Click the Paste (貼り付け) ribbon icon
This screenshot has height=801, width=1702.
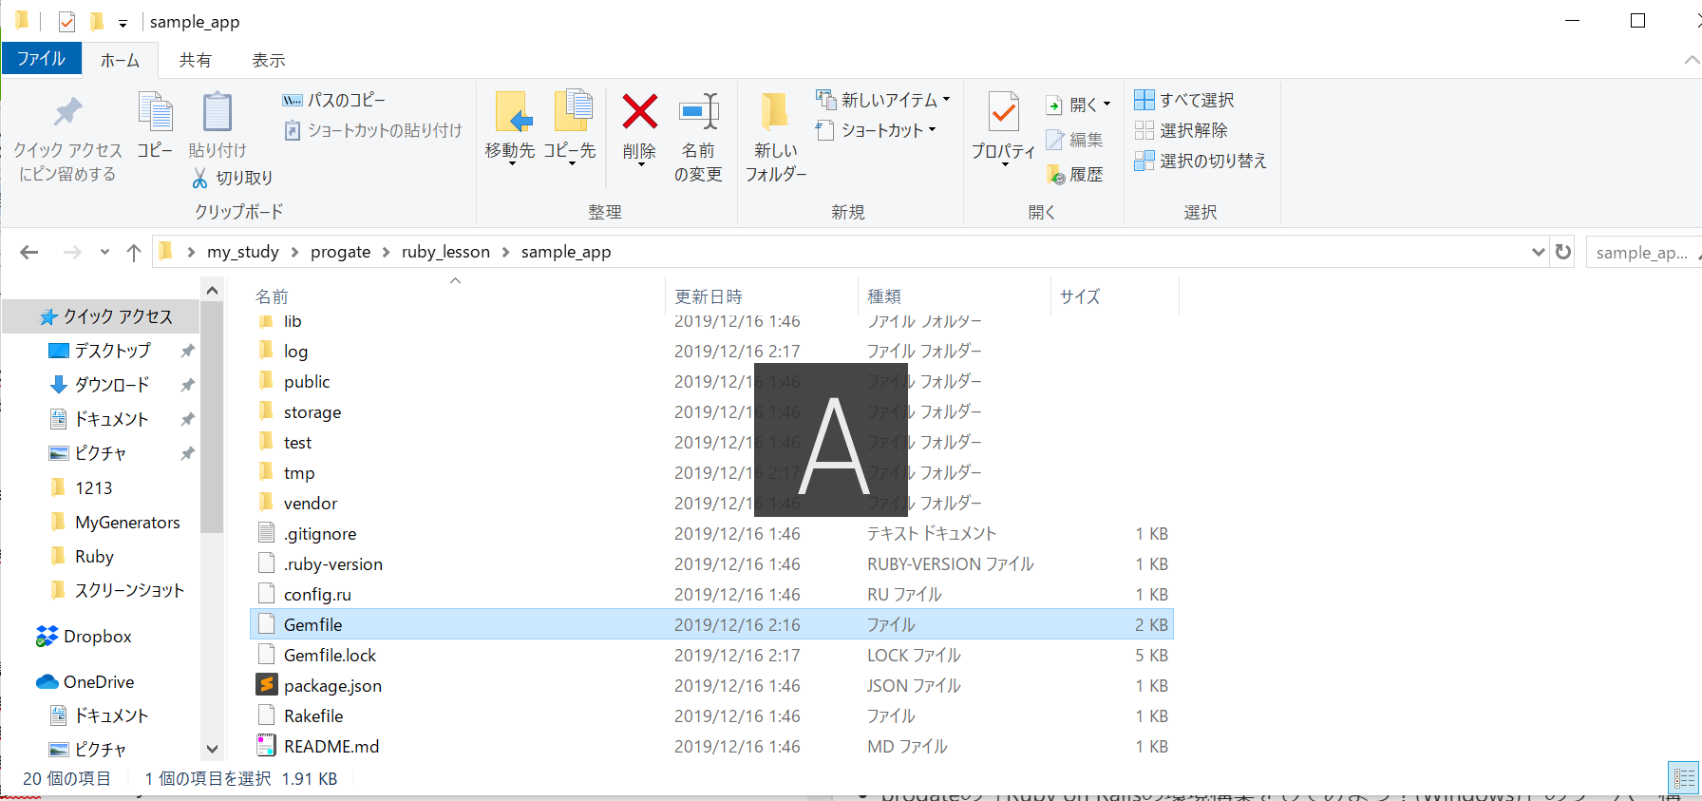(217, 114)
